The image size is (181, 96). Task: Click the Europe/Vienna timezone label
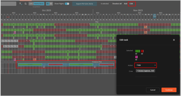[x=36, y=7]
